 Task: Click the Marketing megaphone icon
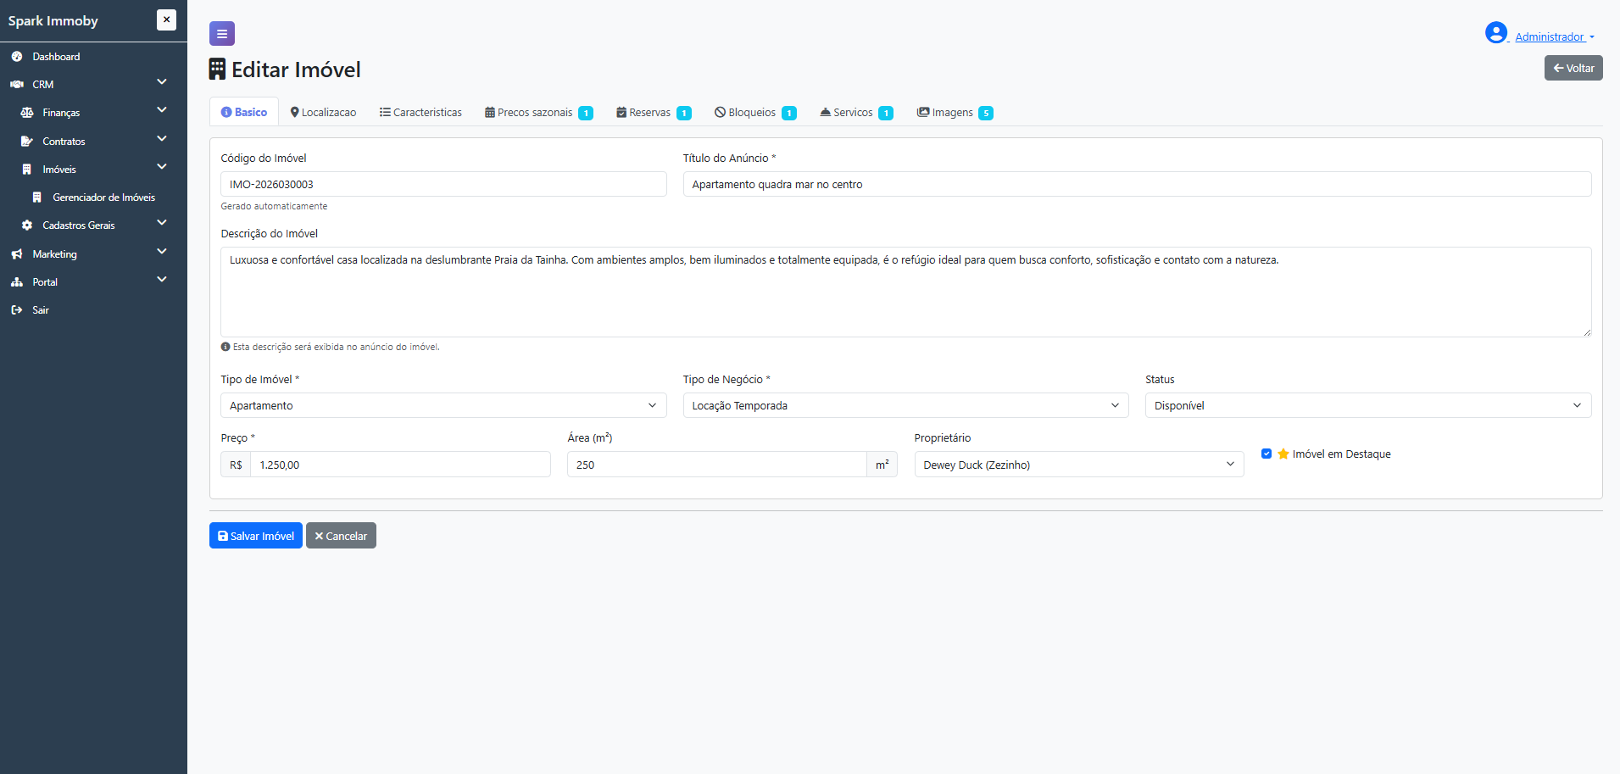coord(17,254)
